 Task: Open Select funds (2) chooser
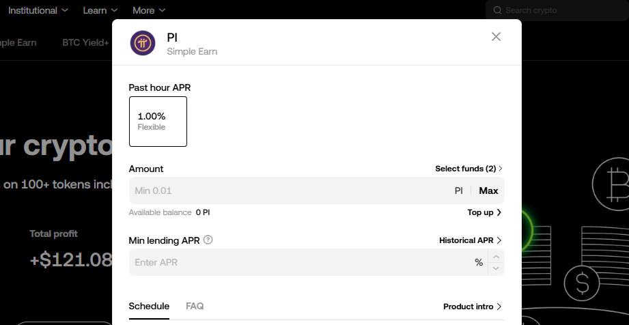click(x=469, y=169)
